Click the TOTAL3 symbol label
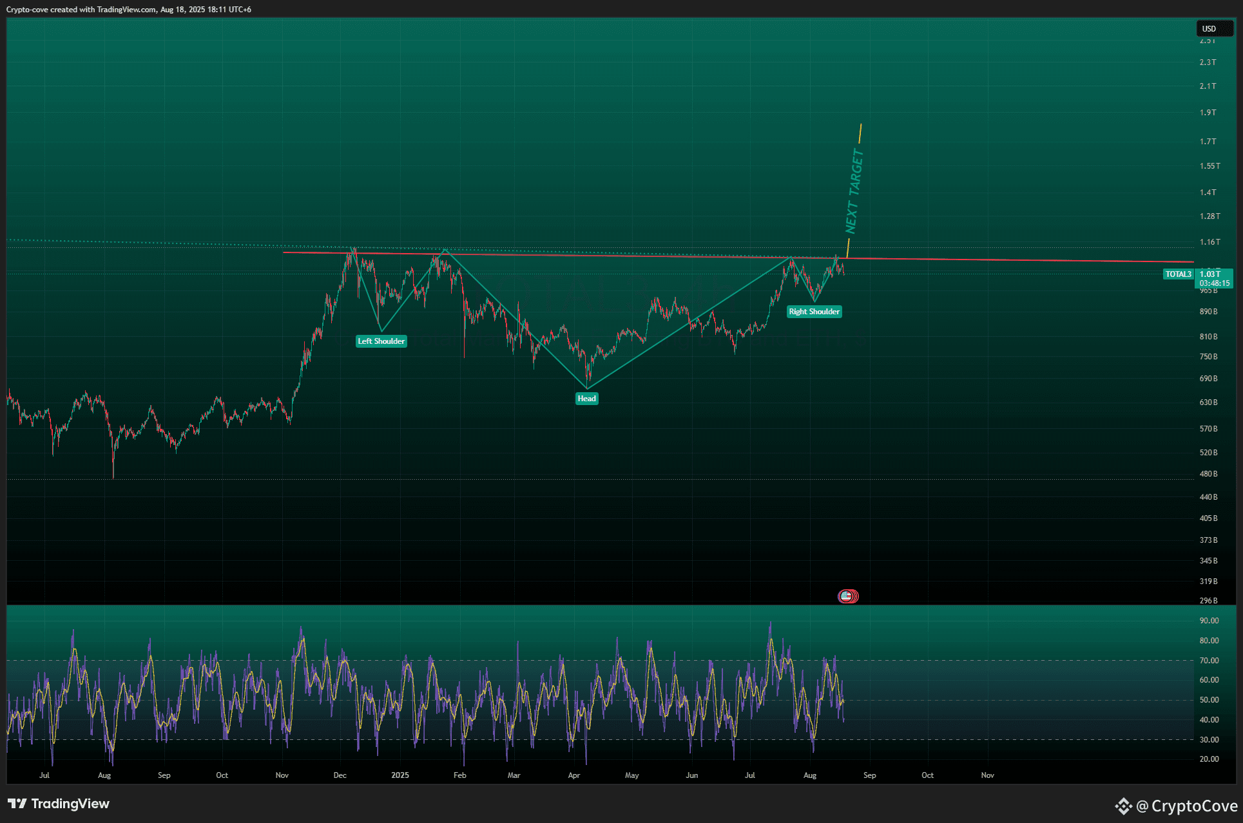Image resolution: width=1243 pixels, height=823 pixels. (1178, 274)
